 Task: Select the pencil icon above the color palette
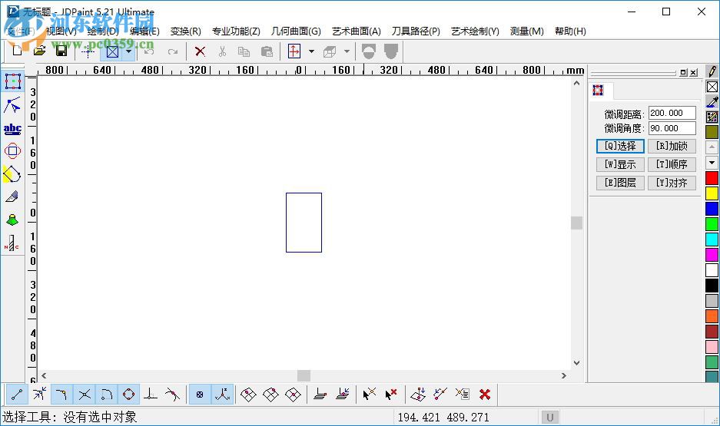coord(712,71)
